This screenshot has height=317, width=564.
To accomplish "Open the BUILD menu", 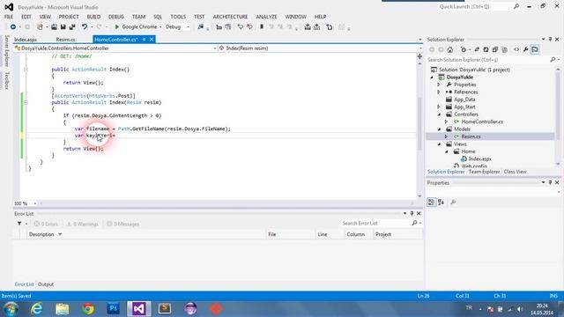I will click(x=93, y=17).
